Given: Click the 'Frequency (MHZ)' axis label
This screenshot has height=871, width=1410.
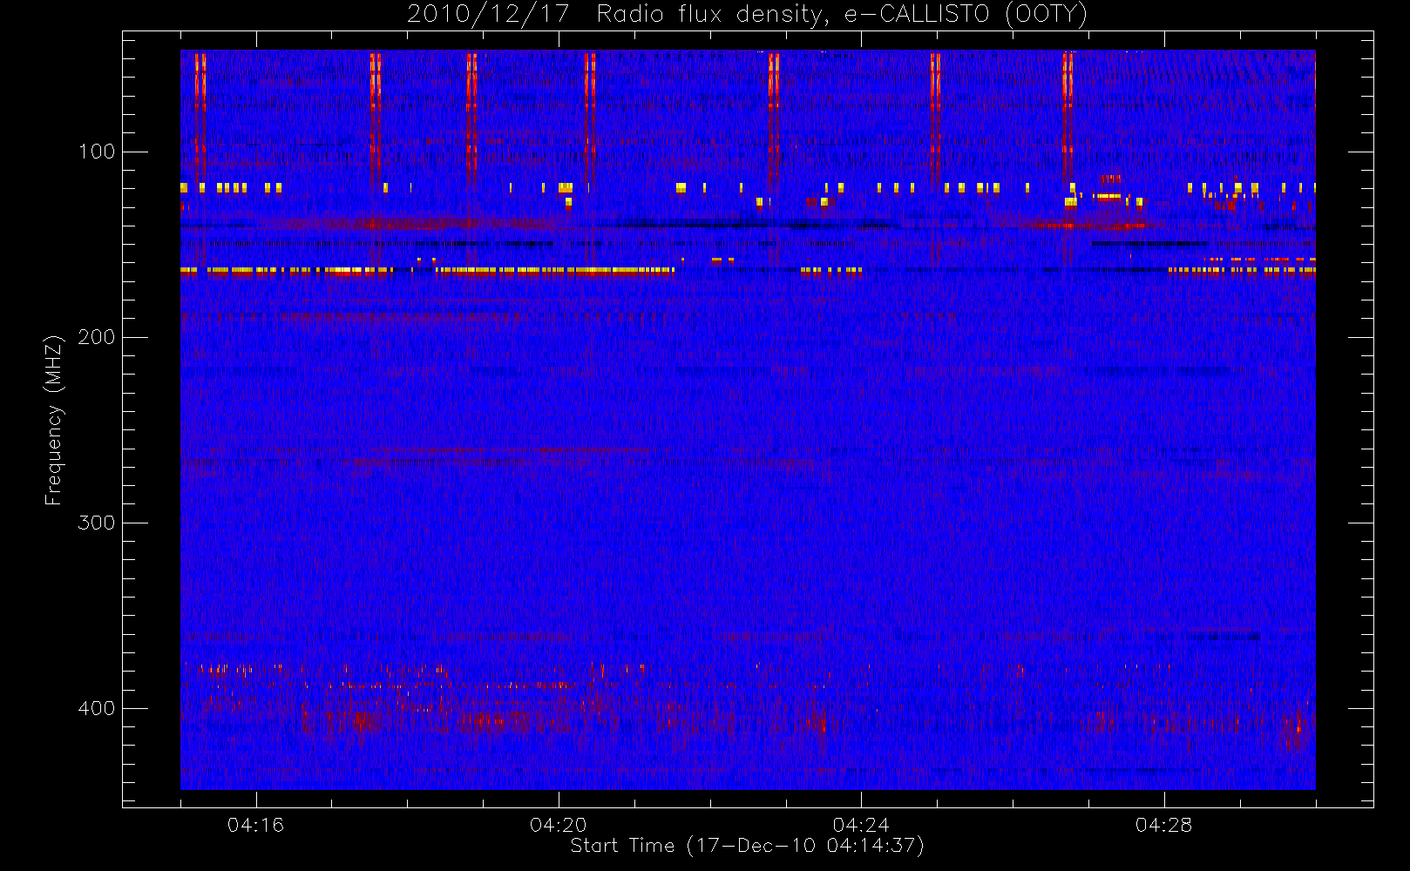Looking at the screenshot, I should pyautogui.click(x=54, y=420).
